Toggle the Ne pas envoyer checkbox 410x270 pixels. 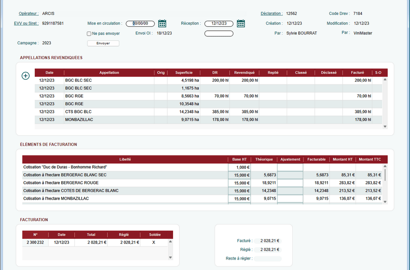point(89,34)
